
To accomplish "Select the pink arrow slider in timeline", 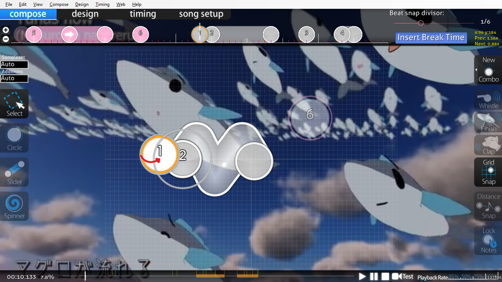I will (69, 34).
